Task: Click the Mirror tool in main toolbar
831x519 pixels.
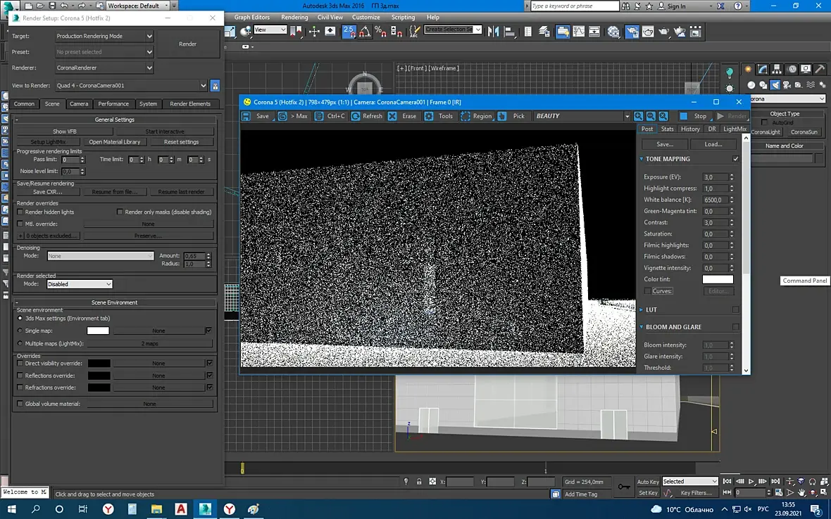Action: (x=493, y=31)
